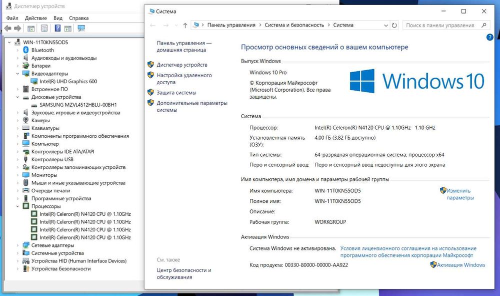Expand the Системные устройства node
The image size is (500, 296).
point(17,253)
